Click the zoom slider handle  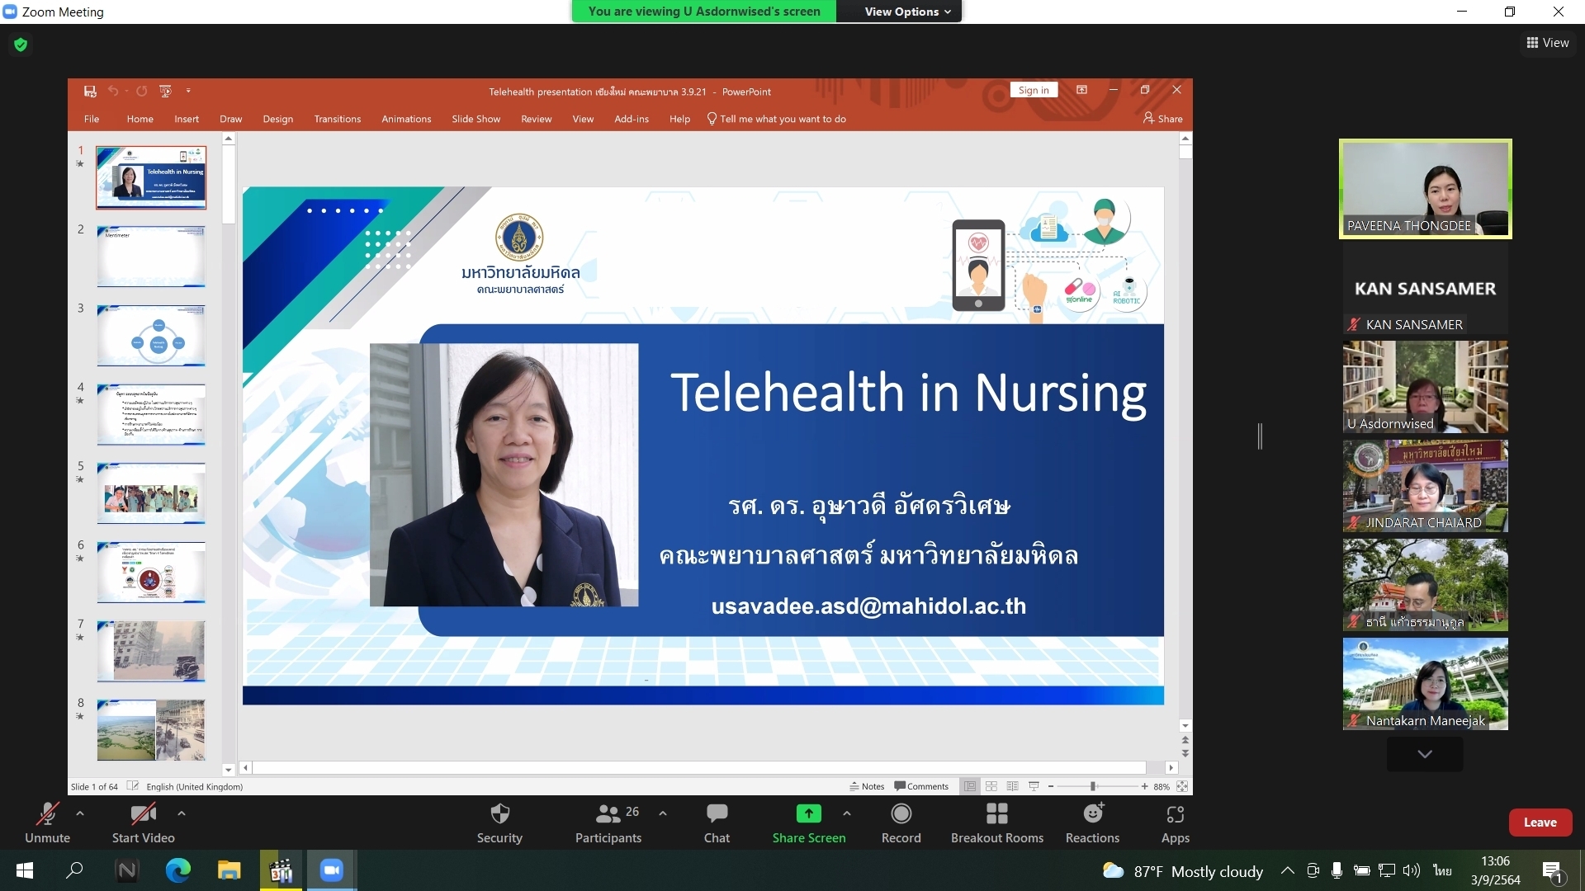point(1093,786)
